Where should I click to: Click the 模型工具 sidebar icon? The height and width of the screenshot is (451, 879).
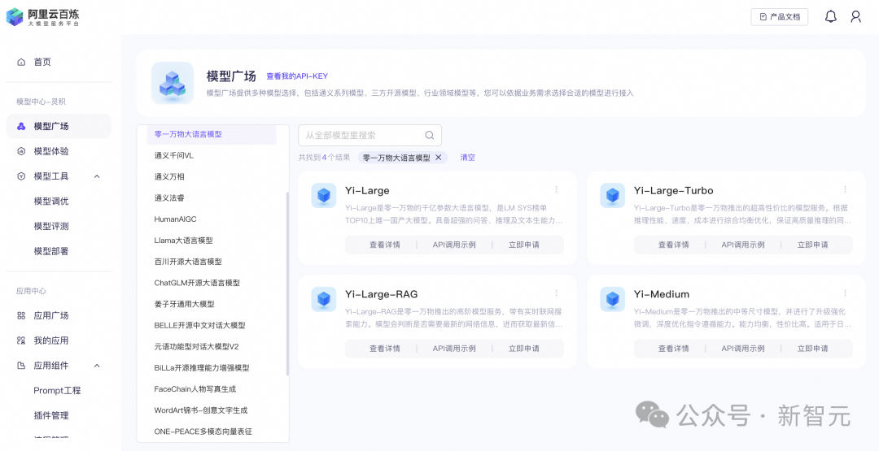(x=21, y=176)
